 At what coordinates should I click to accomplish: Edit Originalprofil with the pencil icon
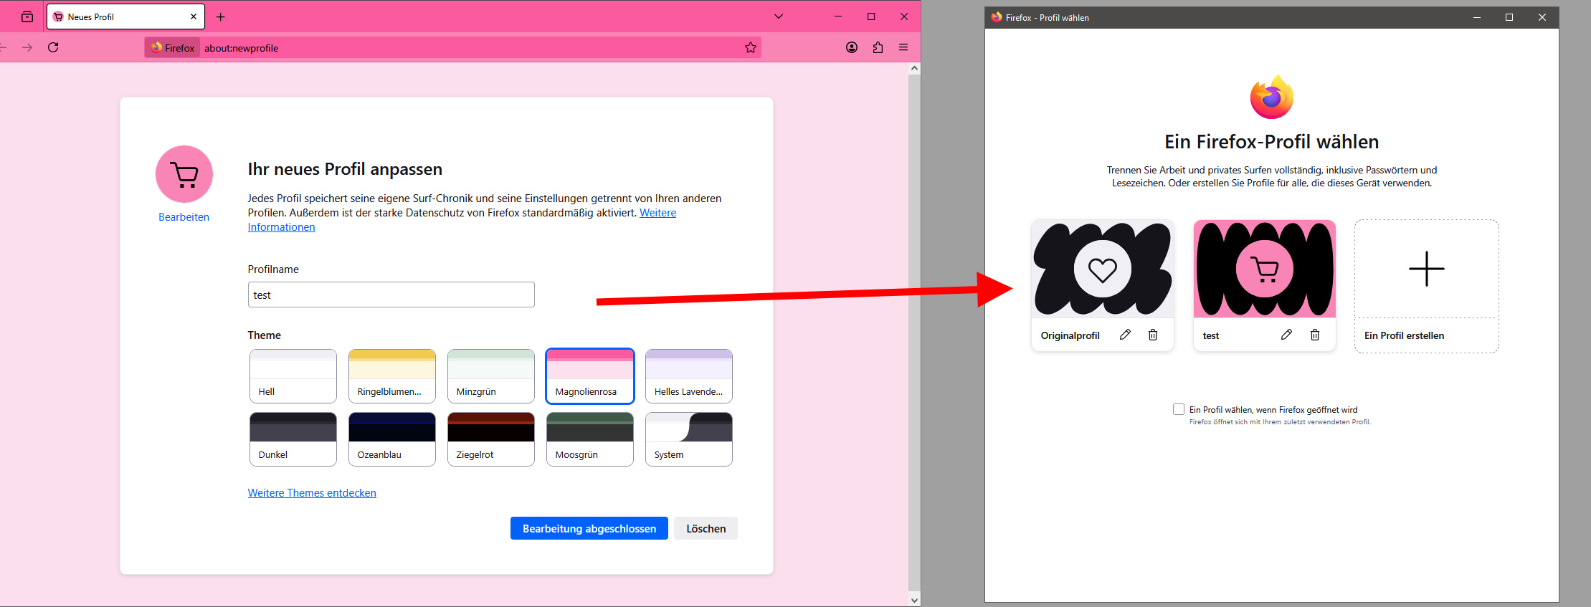[x=1126, y=335]
